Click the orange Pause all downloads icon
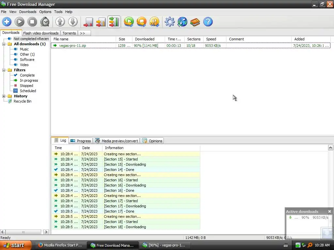This screenshot has width=334, height=250. point(154,22)
